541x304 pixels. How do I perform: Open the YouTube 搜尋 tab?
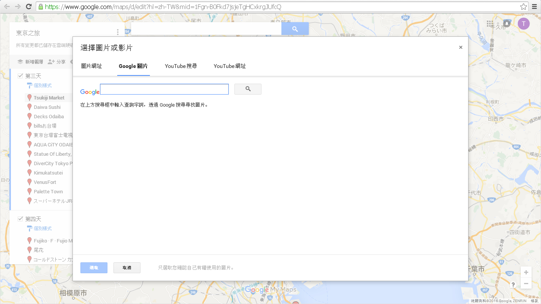(x=181, y=66)
